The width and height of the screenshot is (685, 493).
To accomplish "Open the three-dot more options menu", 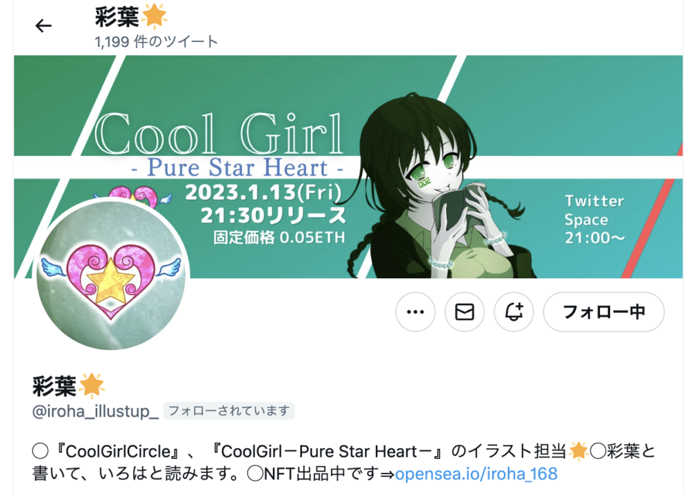I will (x=415, y=312).
